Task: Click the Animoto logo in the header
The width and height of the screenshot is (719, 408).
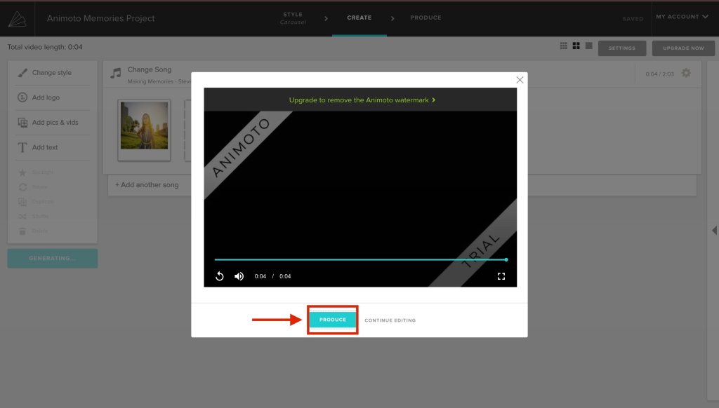Action: click(x=18, y=19)
